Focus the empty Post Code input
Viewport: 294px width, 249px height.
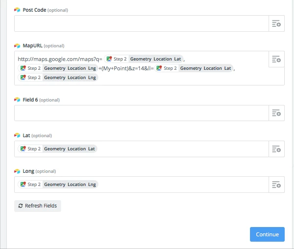pos(141,23)
